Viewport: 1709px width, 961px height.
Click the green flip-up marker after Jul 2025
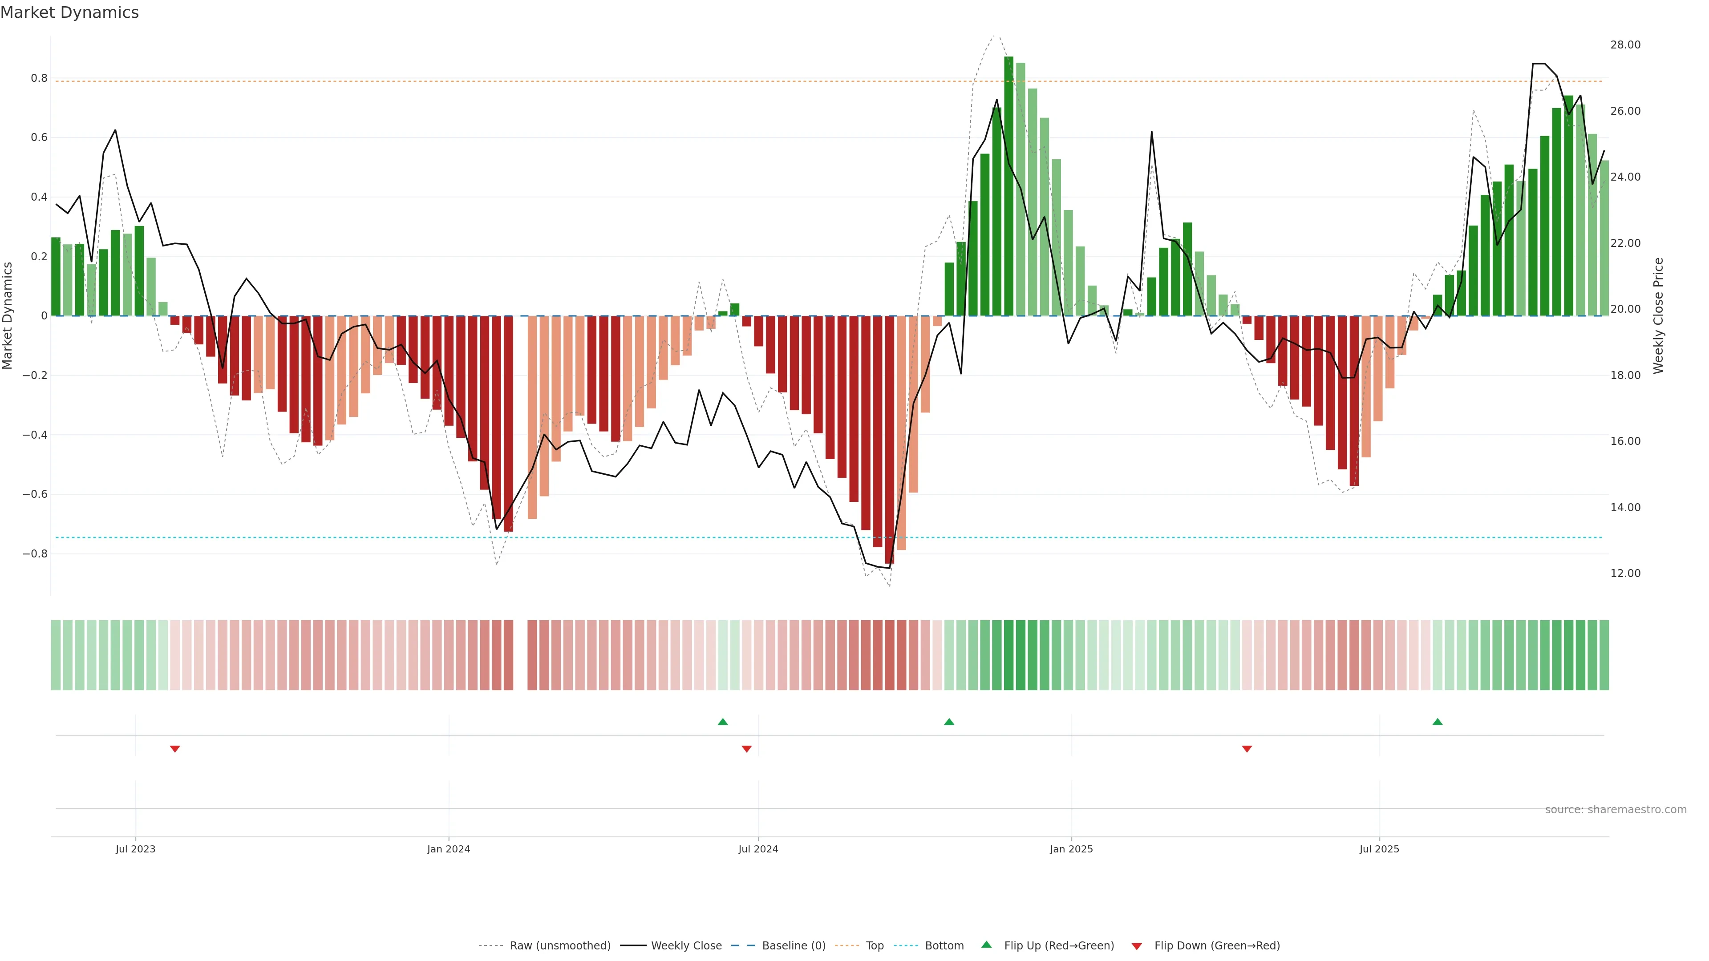click(1438, 722)
